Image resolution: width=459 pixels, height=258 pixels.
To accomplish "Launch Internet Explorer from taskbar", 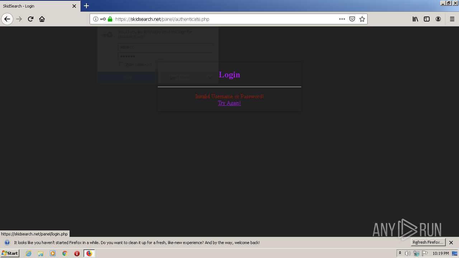I will click(x=29, y=253).
